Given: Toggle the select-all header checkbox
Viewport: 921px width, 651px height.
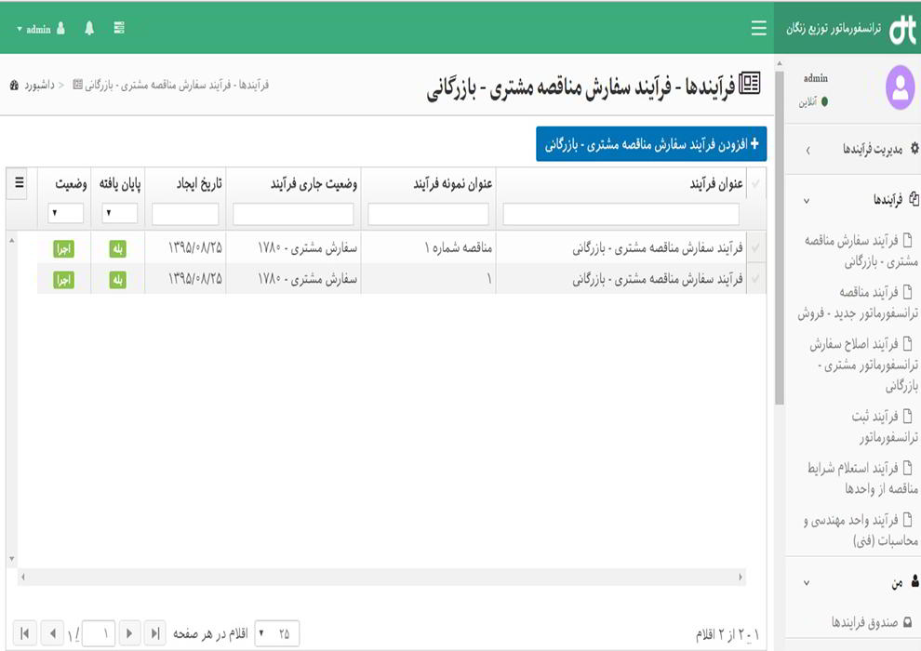Looking at the screenshot, I should (755, 184).
